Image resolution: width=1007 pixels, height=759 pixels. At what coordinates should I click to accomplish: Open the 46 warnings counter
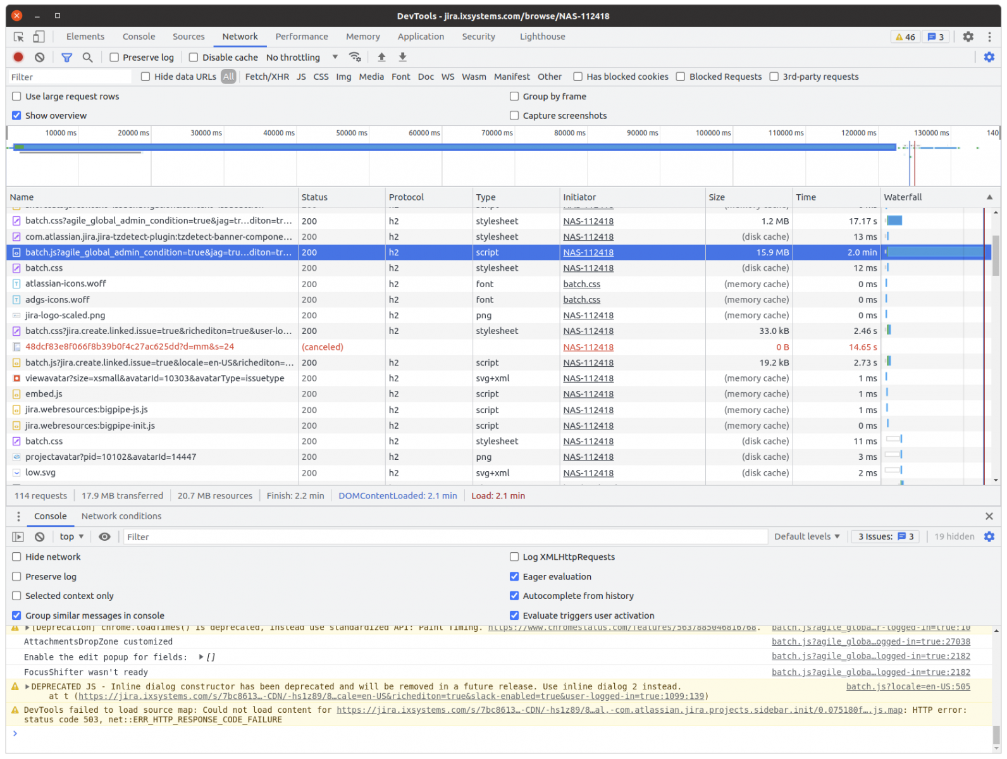click(x=905, y=37)
